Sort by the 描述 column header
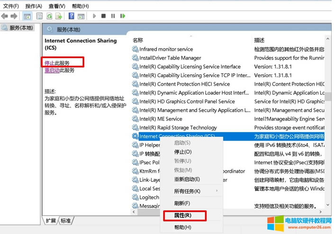335x234 pixels. tap(259, 40)
